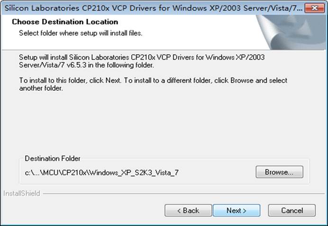Click the Destination Folder group label
This screenshot has width=328, height=226.
tap(53, 158)
